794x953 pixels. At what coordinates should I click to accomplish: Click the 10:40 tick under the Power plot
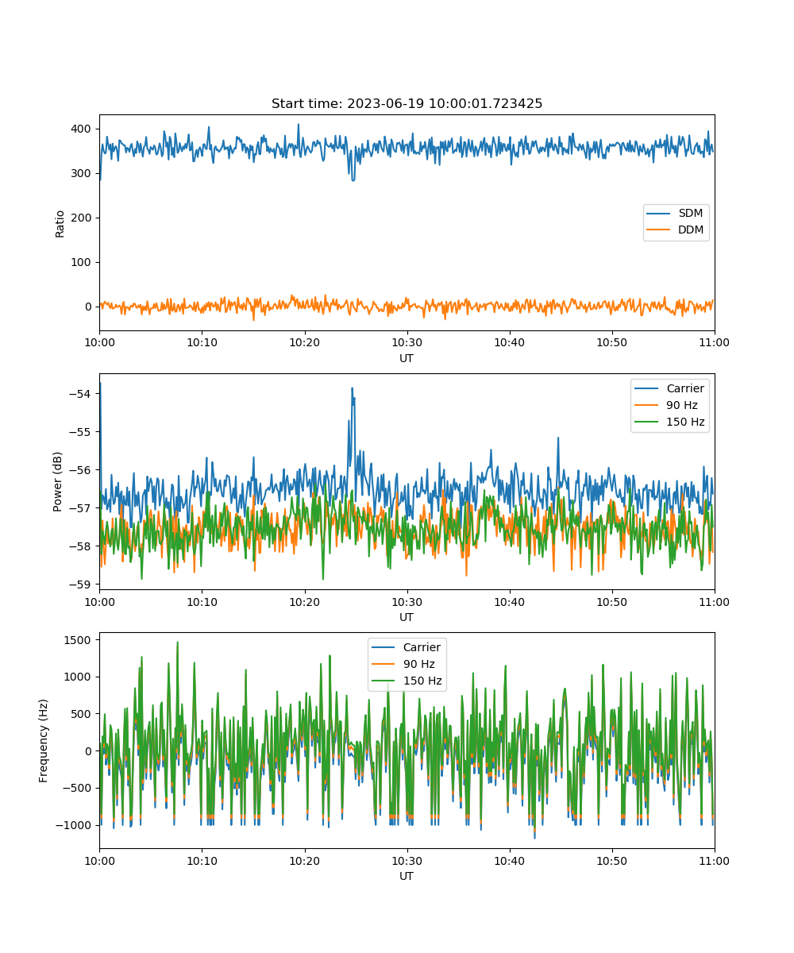pos(509,602)
